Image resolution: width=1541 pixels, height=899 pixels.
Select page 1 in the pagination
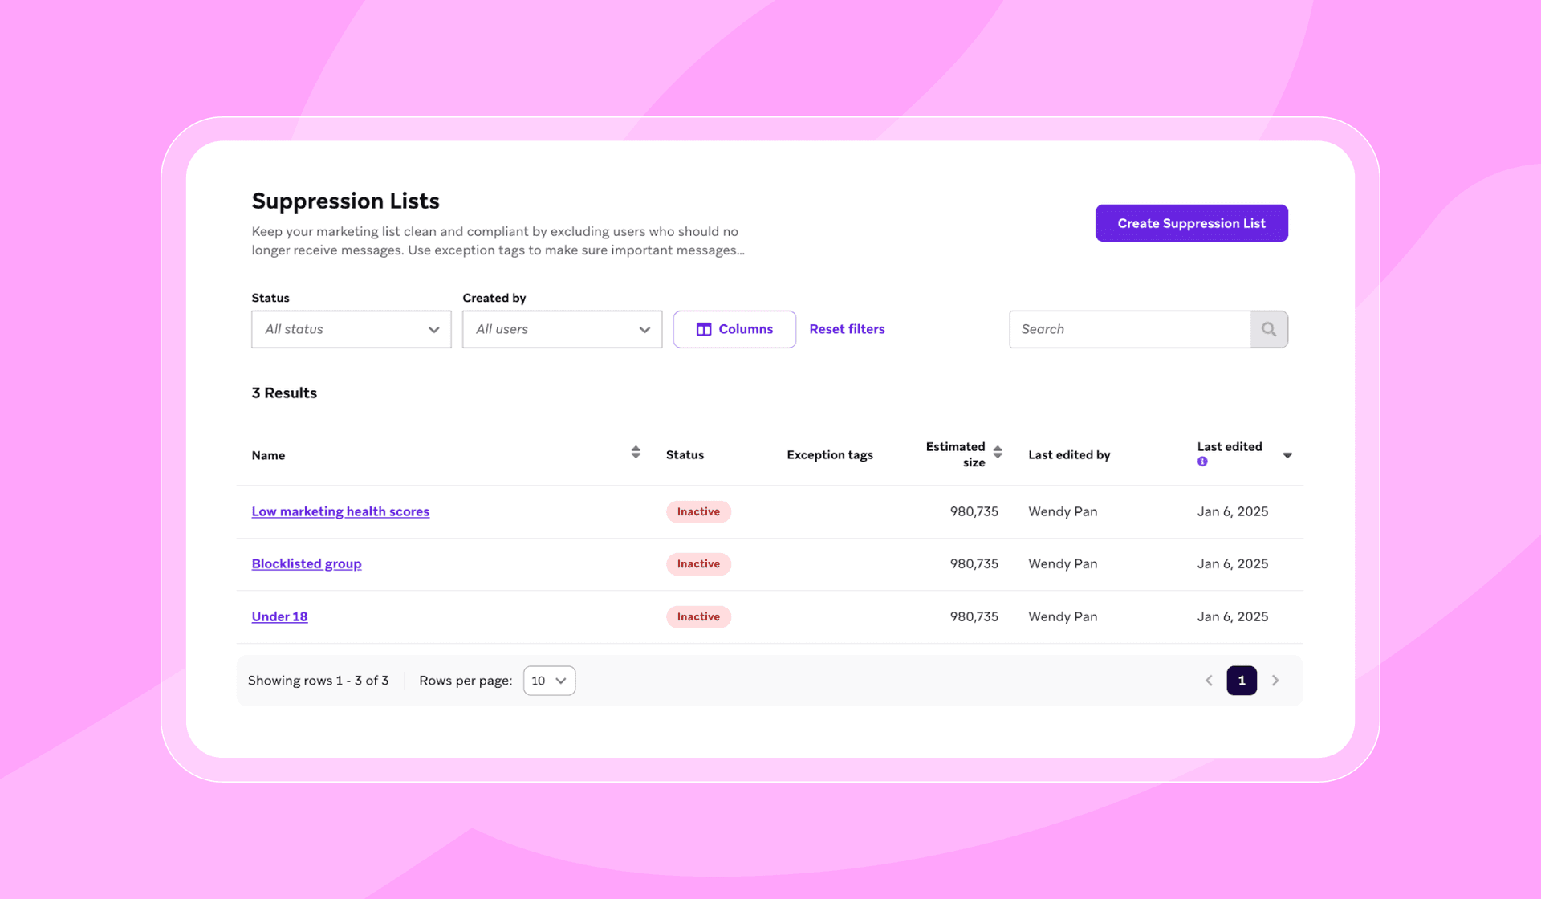click(1242, 680)
